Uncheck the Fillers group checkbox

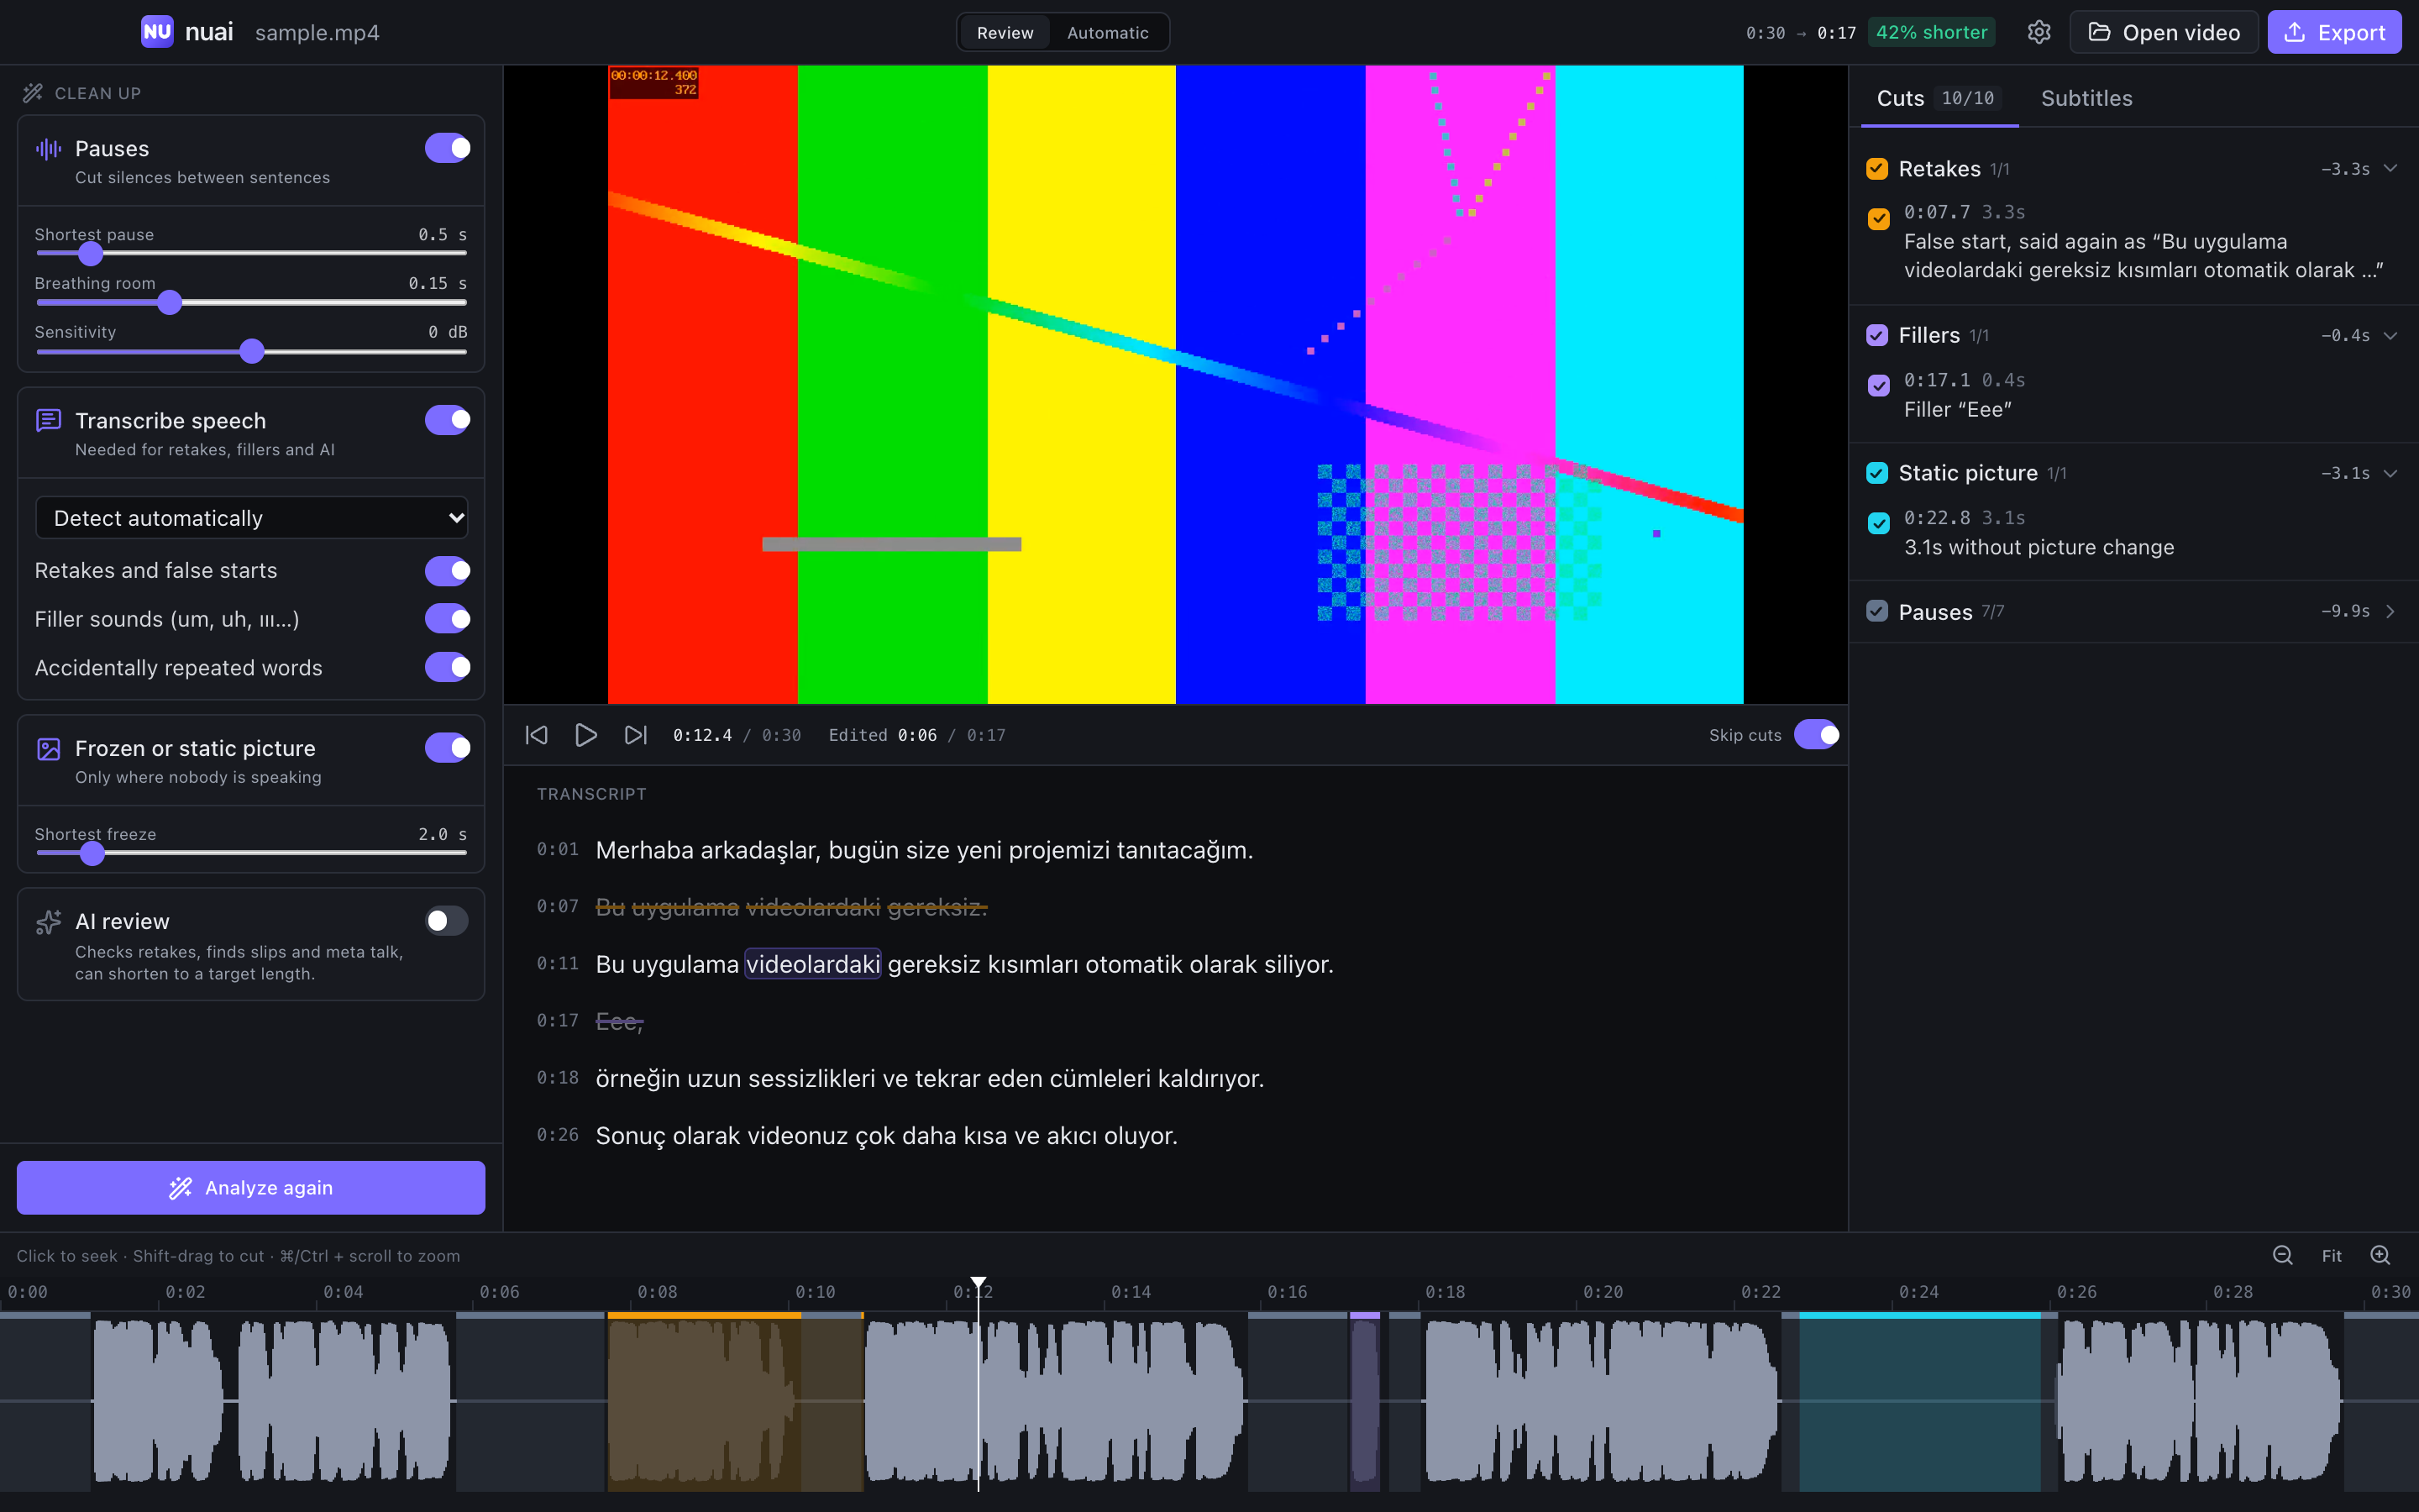click(1877, 335)
